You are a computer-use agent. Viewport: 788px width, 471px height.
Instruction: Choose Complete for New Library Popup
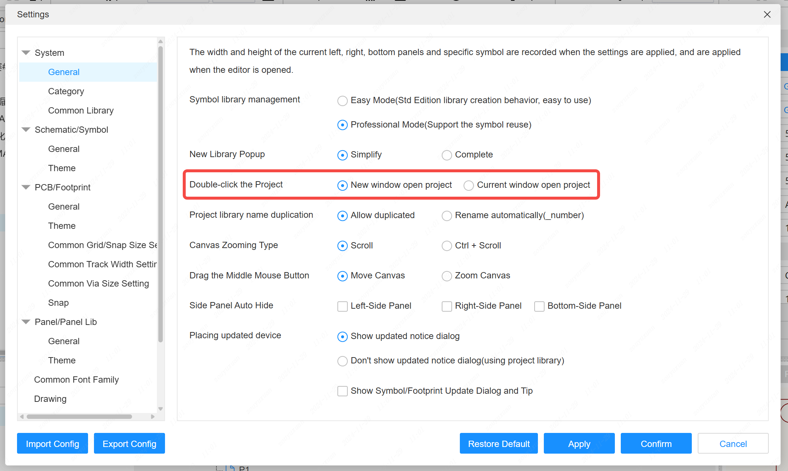tap(447, 155)
